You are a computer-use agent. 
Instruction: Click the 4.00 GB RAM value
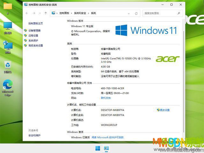point(106,67)
